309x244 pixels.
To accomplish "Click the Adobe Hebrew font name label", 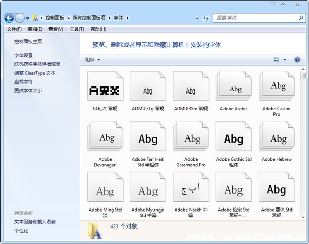I will (x=277, y=159).
